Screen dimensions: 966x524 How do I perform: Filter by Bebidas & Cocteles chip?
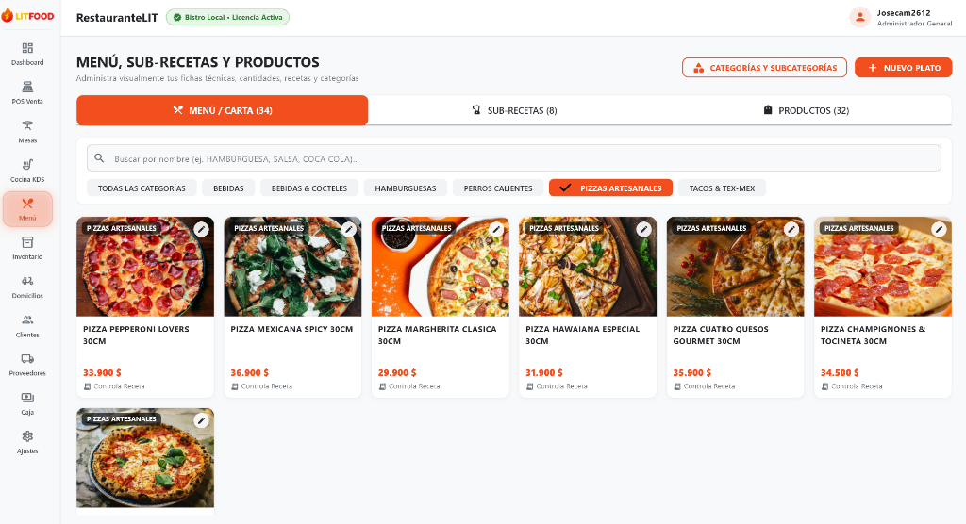(x=309, y=188)
